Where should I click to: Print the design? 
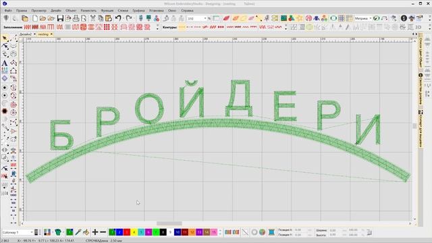(76, 18)
